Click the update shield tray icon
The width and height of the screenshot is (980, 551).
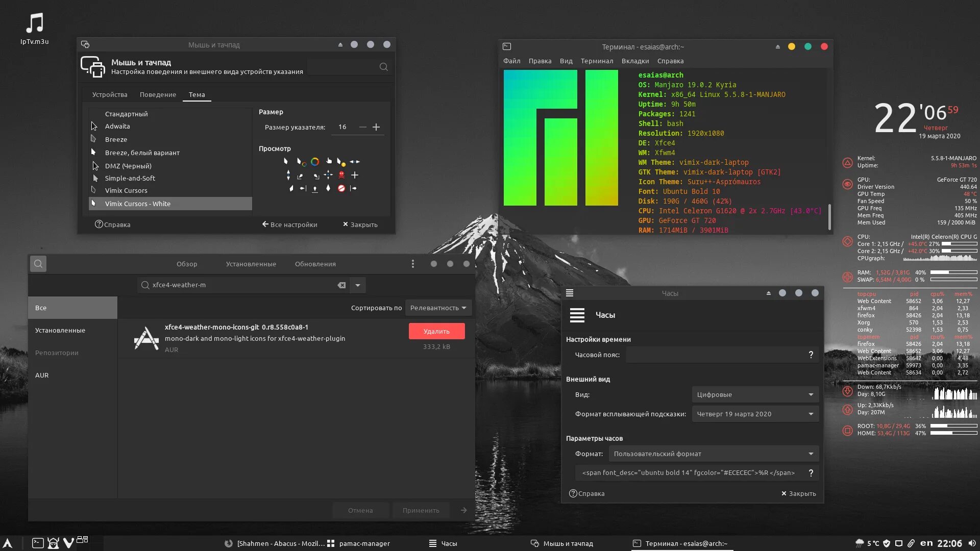[x=887, y=543]
